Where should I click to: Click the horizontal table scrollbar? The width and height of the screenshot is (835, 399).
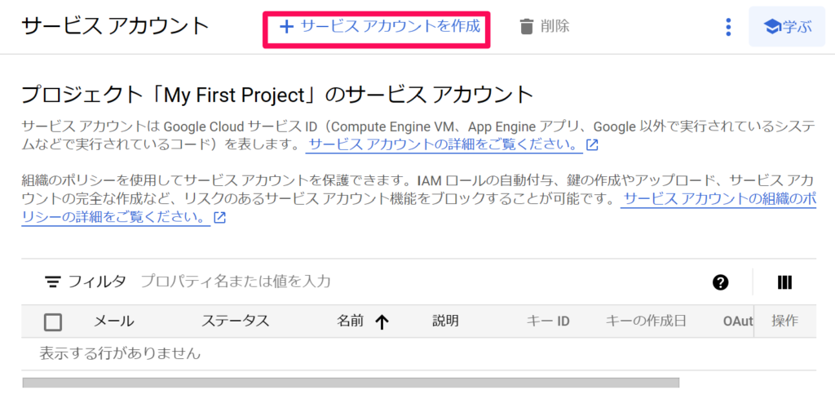point(351,383)
